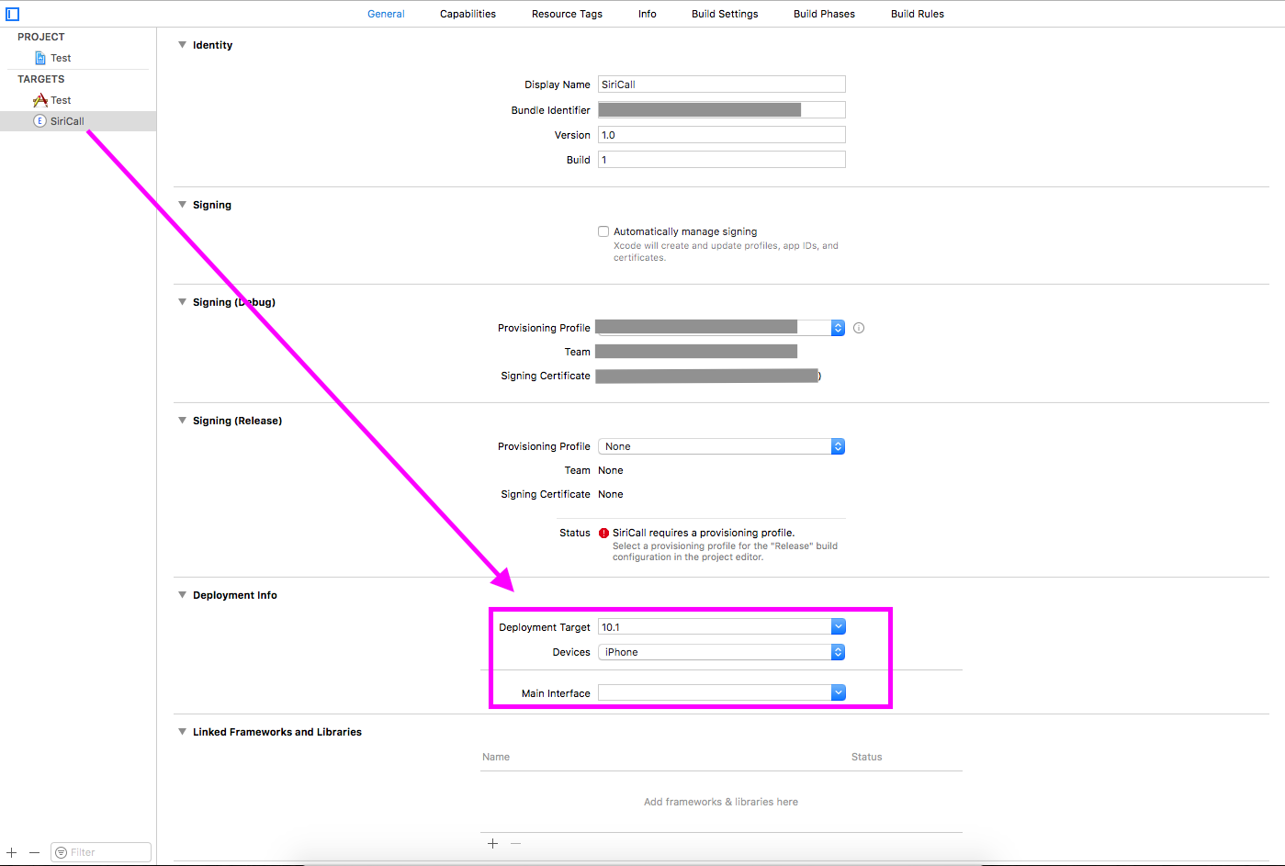
Task: Click the TARGETS section header
Action: [x=41, y=79]
